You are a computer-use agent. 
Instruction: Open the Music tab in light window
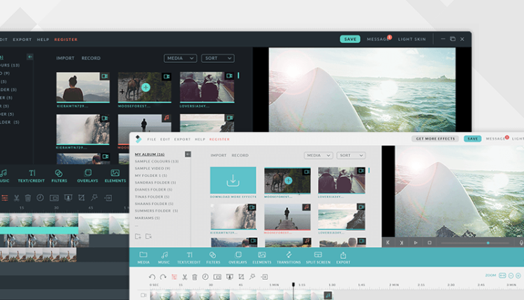point(163,257)
